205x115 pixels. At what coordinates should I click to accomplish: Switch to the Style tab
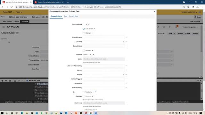tap(65, 16)
